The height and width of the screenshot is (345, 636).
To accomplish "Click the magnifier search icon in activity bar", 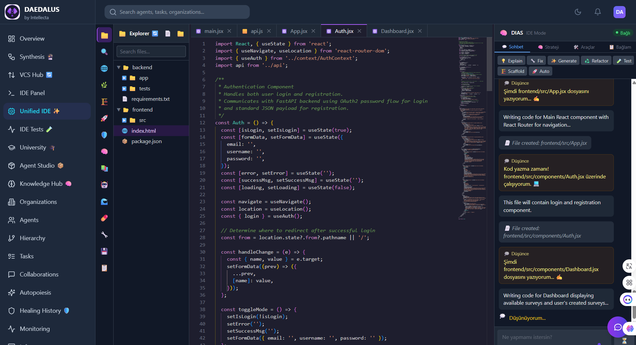I will pyautogui.click(x=104, y=52).
